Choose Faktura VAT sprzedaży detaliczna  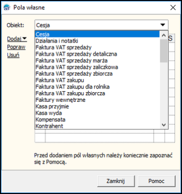pyautogui.click(x=97, y=54)
